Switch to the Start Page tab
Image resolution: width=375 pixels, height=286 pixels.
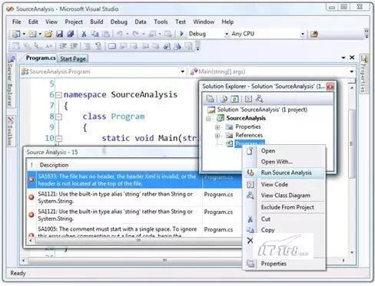coord(73,59)
